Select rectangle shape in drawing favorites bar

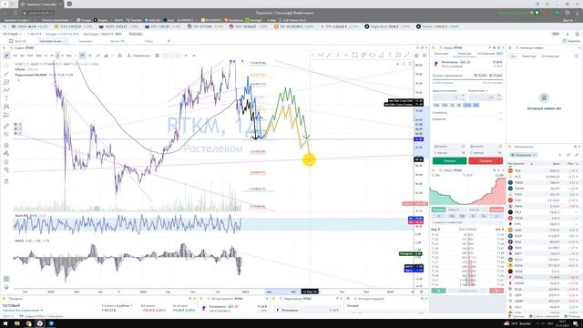tap(354, 55)
